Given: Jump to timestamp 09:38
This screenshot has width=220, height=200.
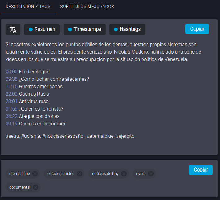Looking at the screenshot, I should tap(11, 79).
